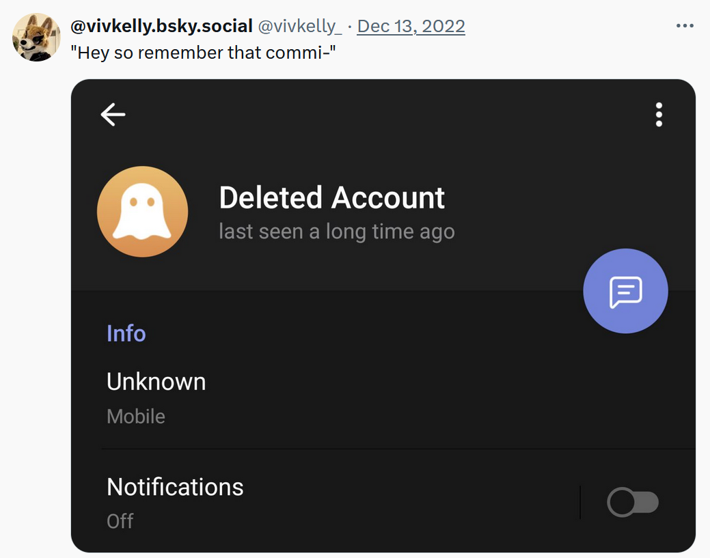
Task: Open the @vivkelly.bsky.social display name
Action: (x=162, y=26)
